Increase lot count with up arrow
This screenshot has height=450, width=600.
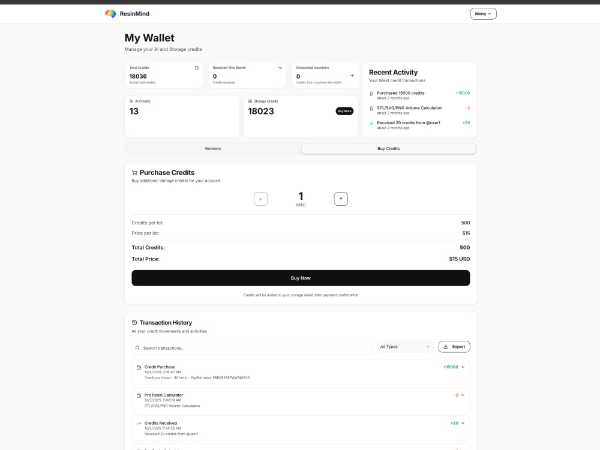point(341,199)
